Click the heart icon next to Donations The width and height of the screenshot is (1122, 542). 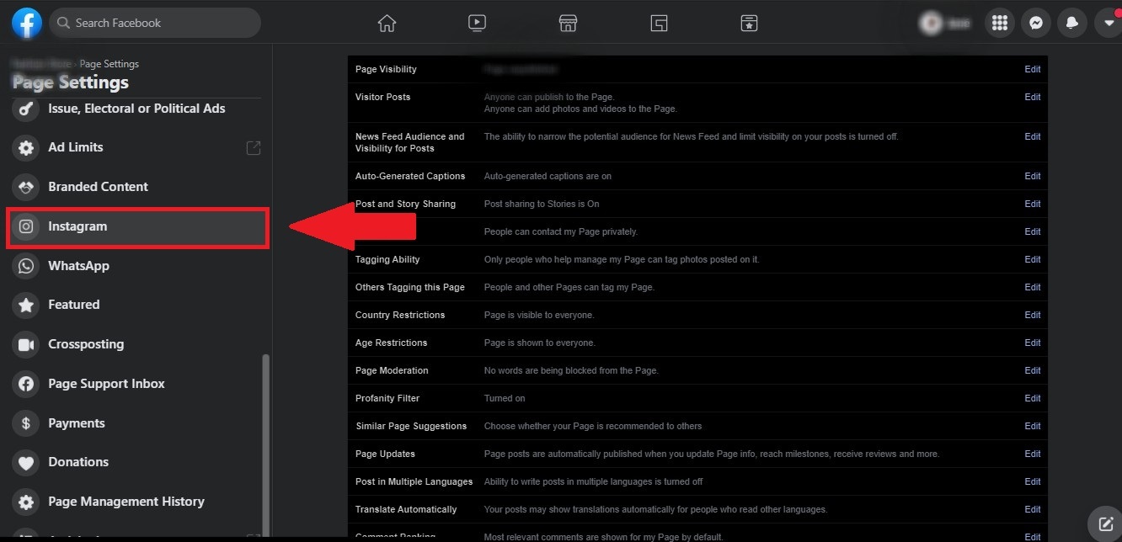pyautogui.click(x=26, y=462)
